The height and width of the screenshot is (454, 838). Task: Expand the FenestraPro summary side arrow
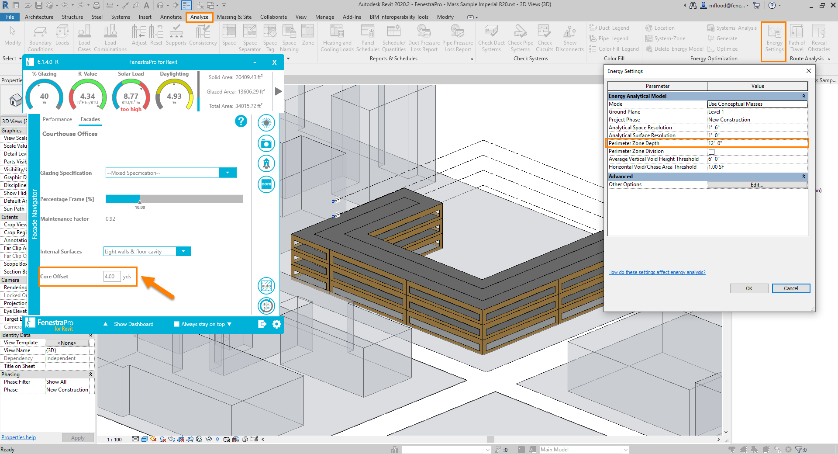pos(278,91)
